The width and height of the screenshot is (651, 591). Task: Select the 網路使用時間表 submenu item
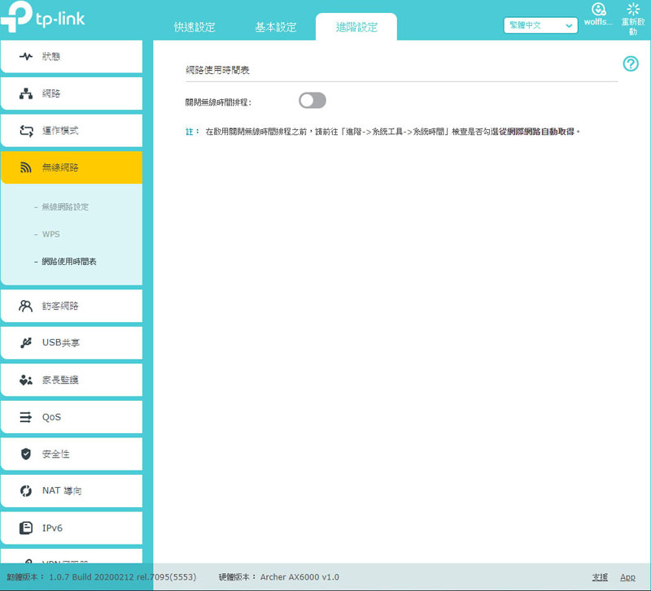[69, 262]
